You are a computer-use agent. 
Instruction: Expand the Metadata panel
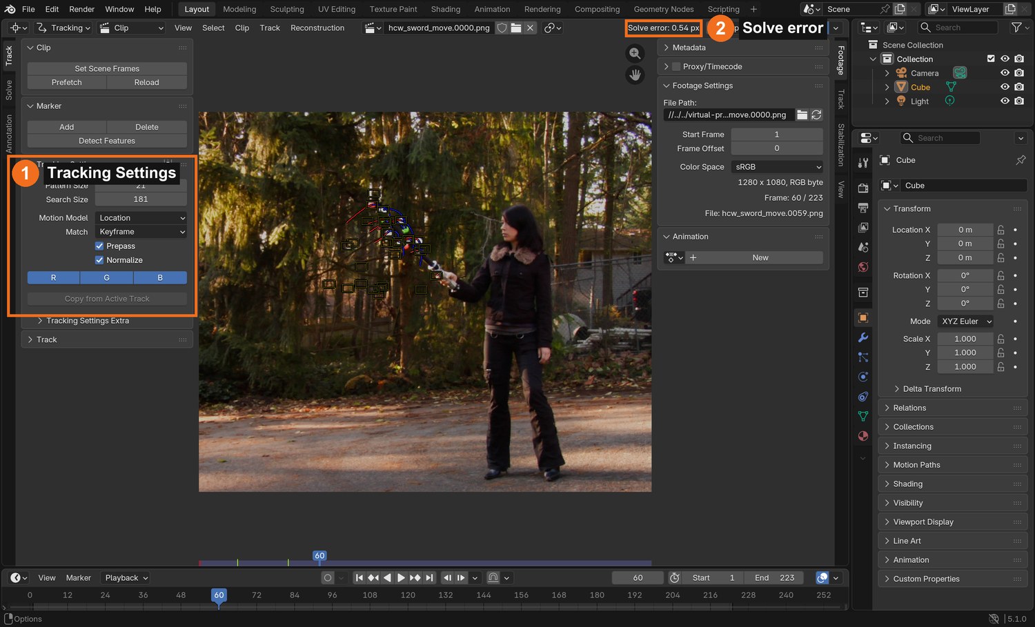pos(743,48)
